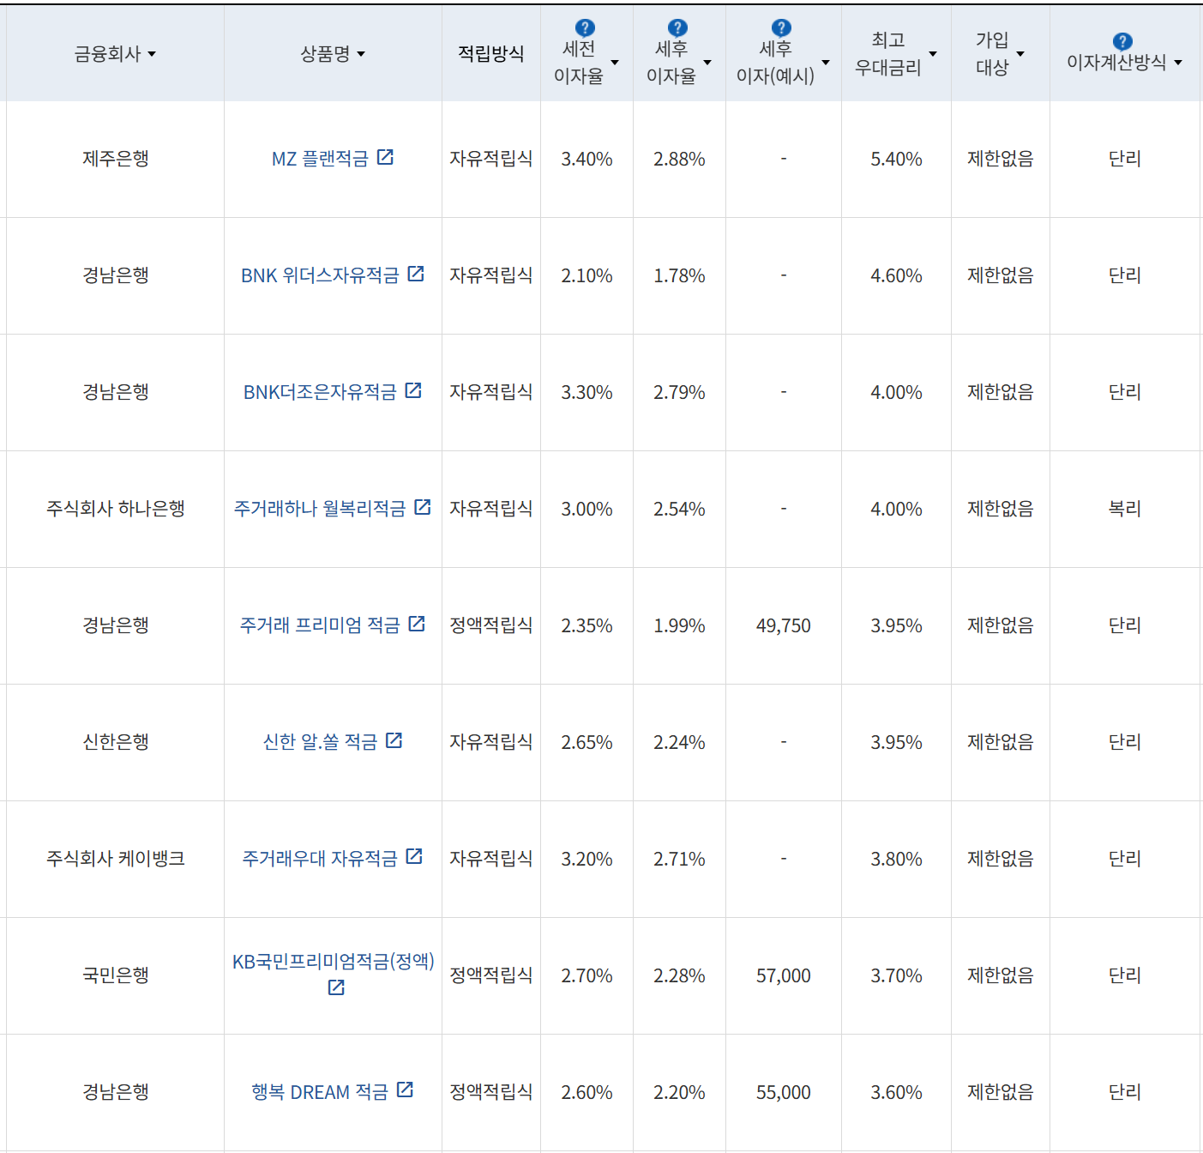This screenshot has width=1203, height=1153.
Task: Select the 제주은행 table cell
Action: coord(114,158)
